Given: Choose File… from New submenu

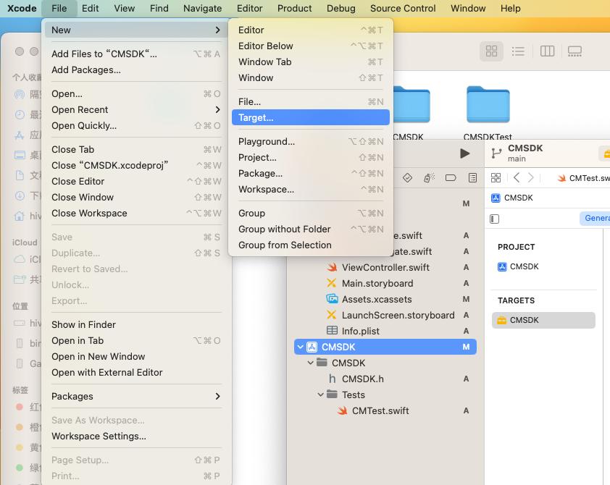Looking at the screenshot, I should pos(311,101).
